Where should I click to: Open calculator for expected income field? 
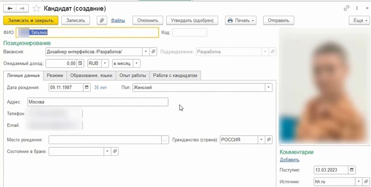pos(81,63)
